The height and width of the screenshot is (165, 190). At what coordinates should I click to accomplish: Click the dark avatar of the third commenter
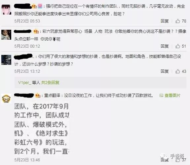pos(6,60)
